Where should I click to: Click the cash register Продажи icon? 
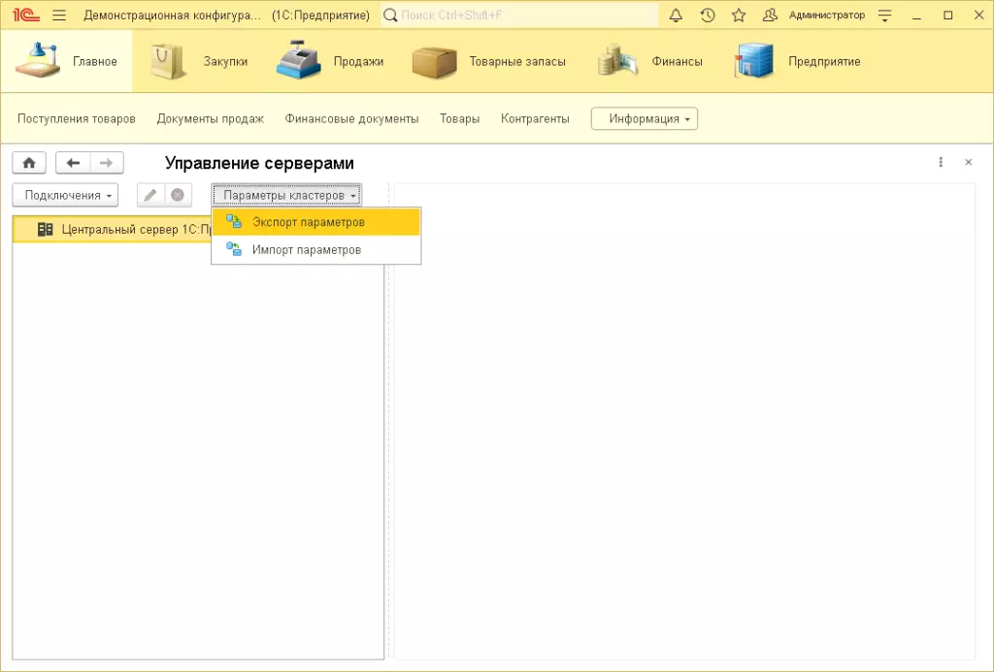(299, 60)
